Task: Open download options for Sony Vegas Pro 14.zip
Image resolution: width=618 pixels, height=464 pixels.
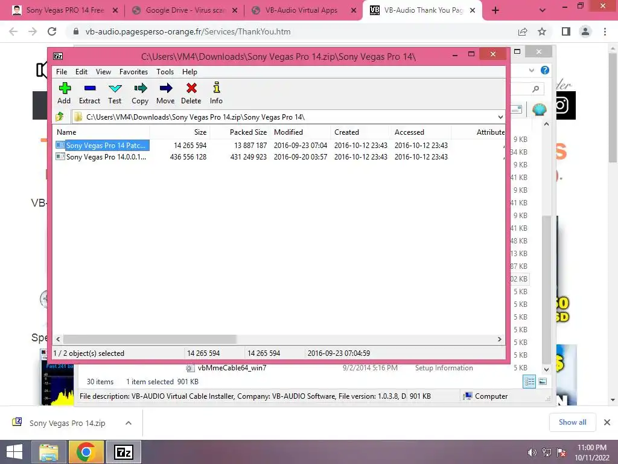Action: (128, 423)
